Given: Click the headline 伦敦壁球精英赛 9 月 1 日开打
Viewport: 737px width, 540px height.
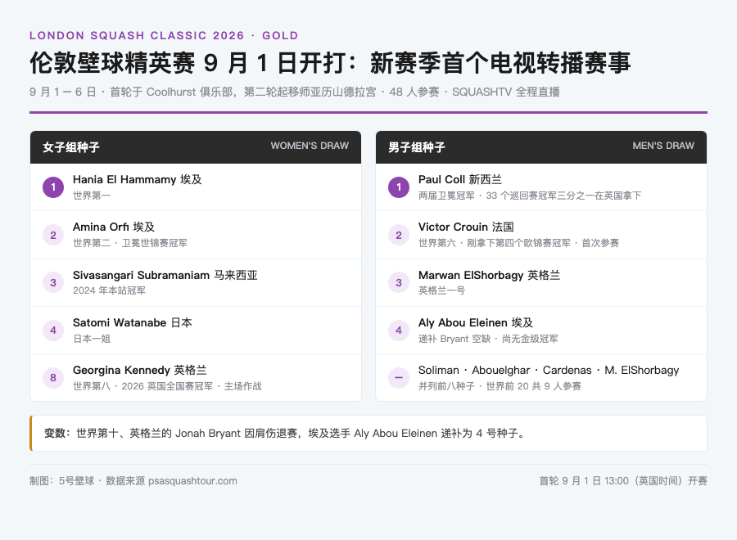Looking at the screenshot, I should click(x=330, y=63).
